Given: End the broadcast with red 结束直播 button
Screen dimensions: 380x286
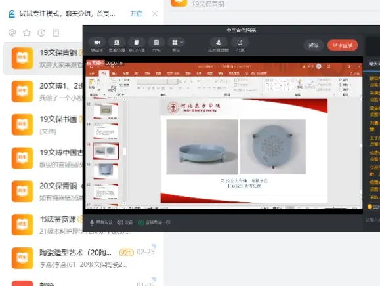Looking at the screenshot, I should coord(343,45).
